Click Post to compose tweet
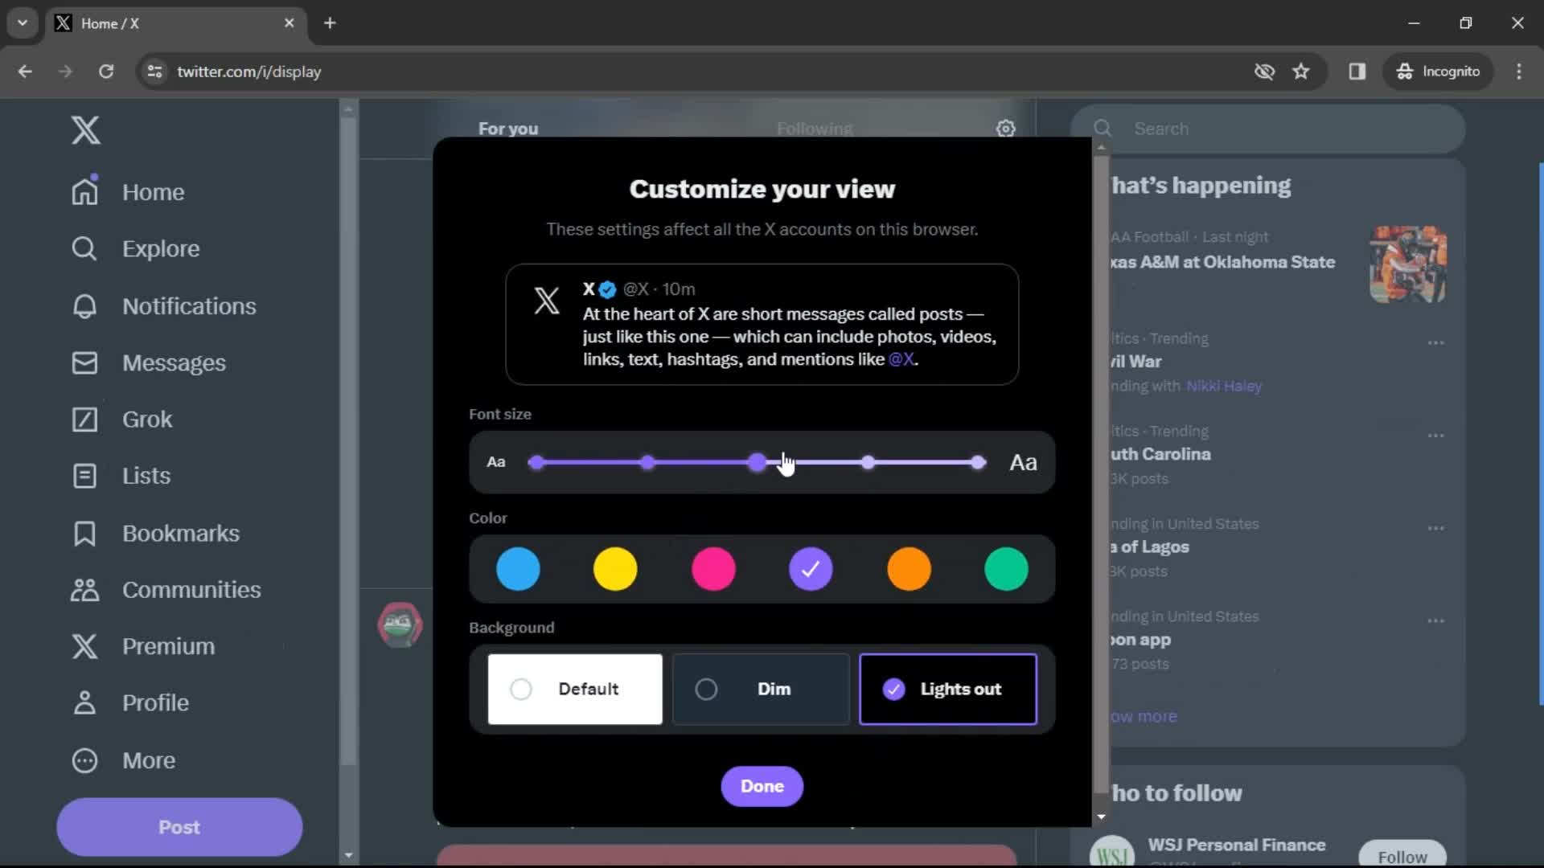The width and height of the screenshot is (1544, 868). (x=179, y=827)
